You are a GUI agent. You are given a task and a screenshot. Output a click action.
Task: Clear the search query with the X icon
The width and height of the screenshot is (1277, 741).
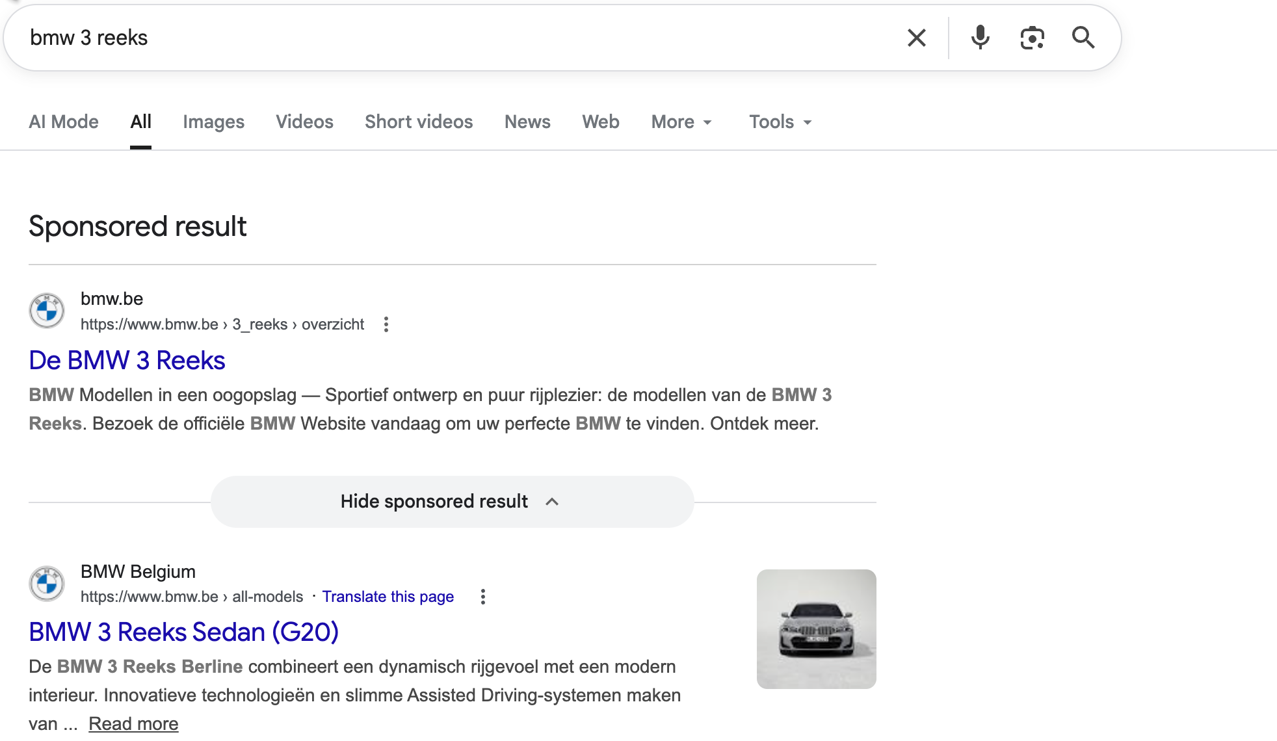click(x=916, y=38)
